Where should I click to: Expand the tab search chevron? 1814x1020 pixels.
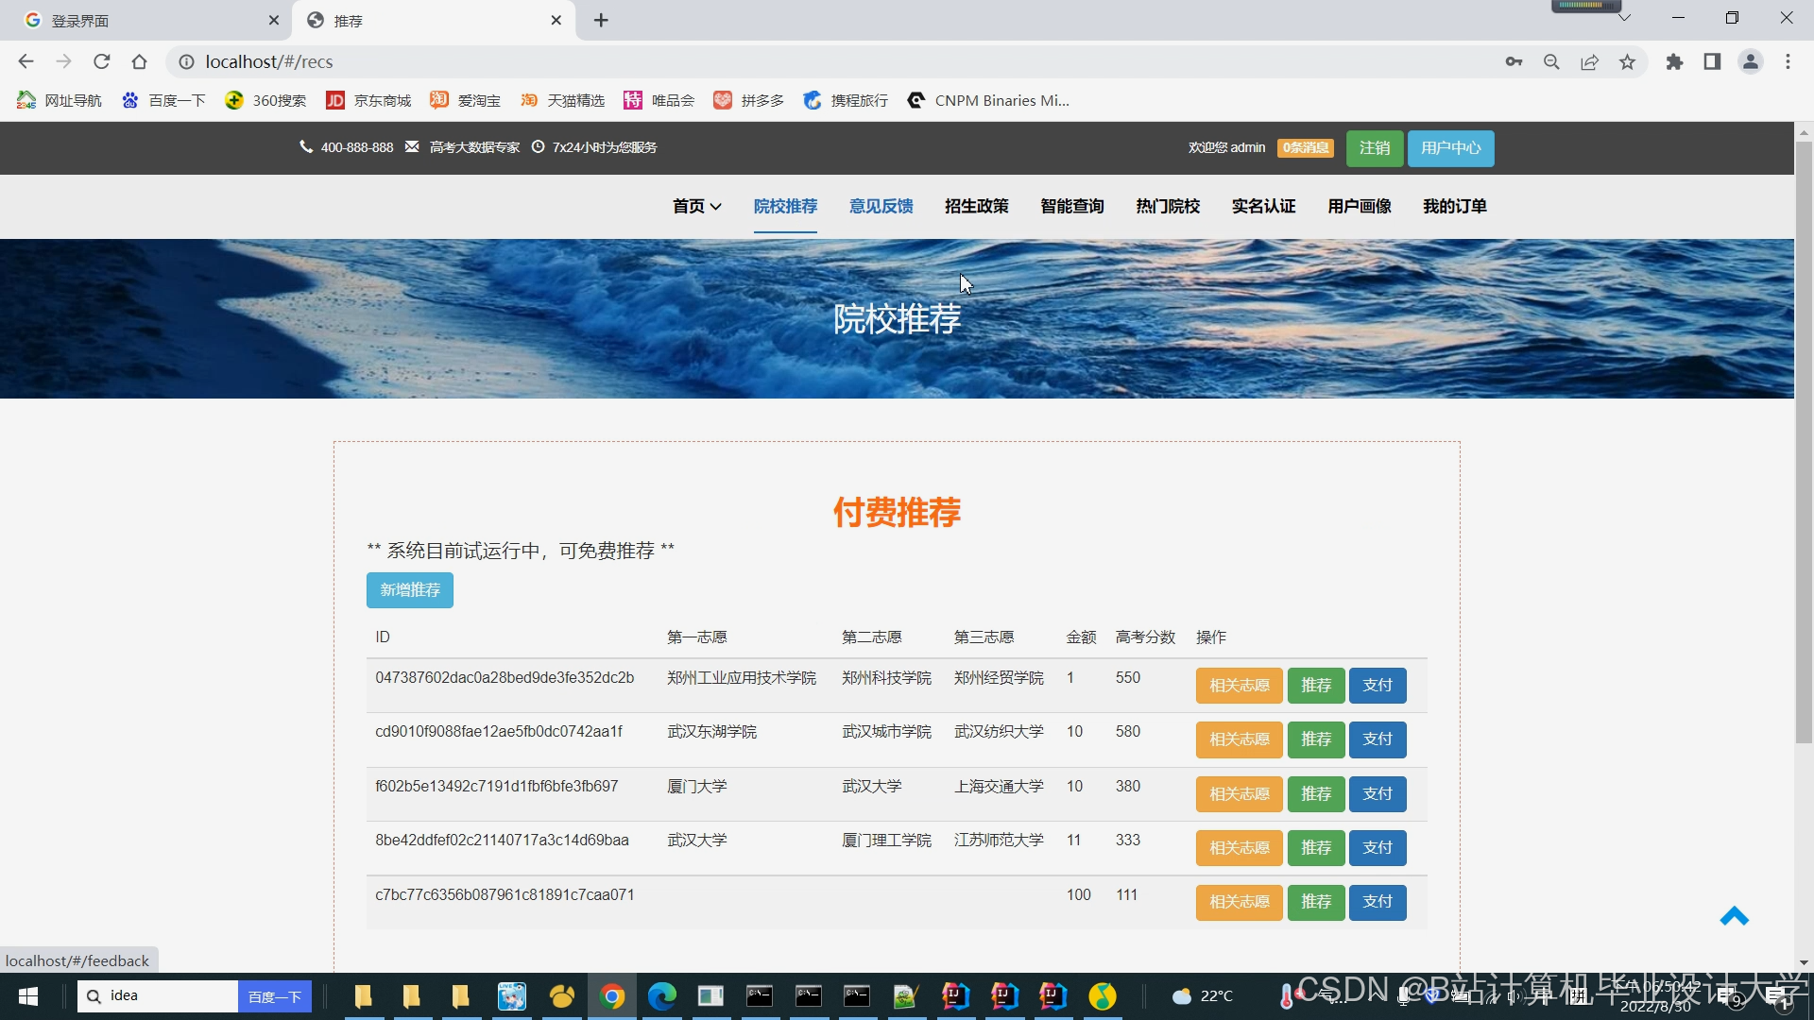(x=1624, y=17)
